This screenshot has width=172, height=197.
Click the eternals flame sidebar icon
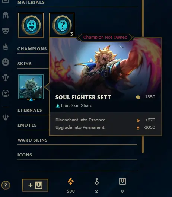pos(6,47)
